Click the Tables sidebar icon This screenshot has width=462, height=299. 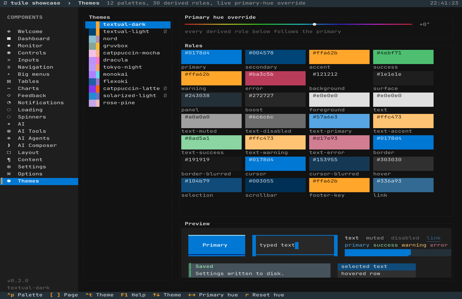click(x=9, y=81)
